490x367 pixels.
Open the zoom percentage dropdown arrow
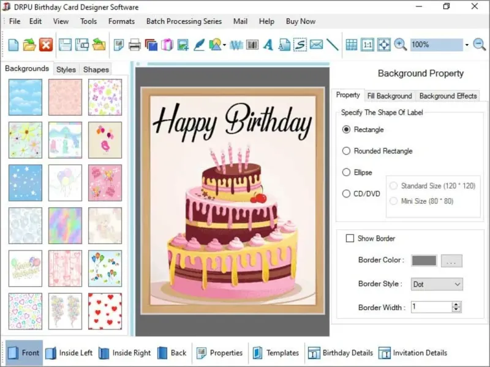click(467, 45)
